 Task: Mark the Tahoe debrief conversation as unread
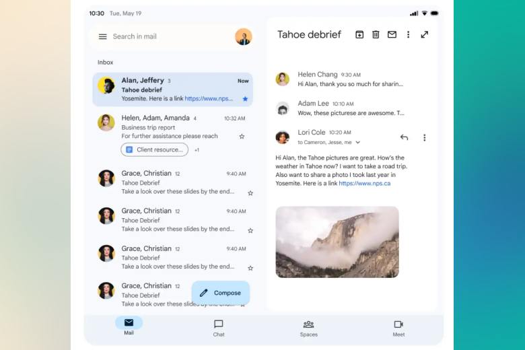pyautogui.click(x=392, y=34)
